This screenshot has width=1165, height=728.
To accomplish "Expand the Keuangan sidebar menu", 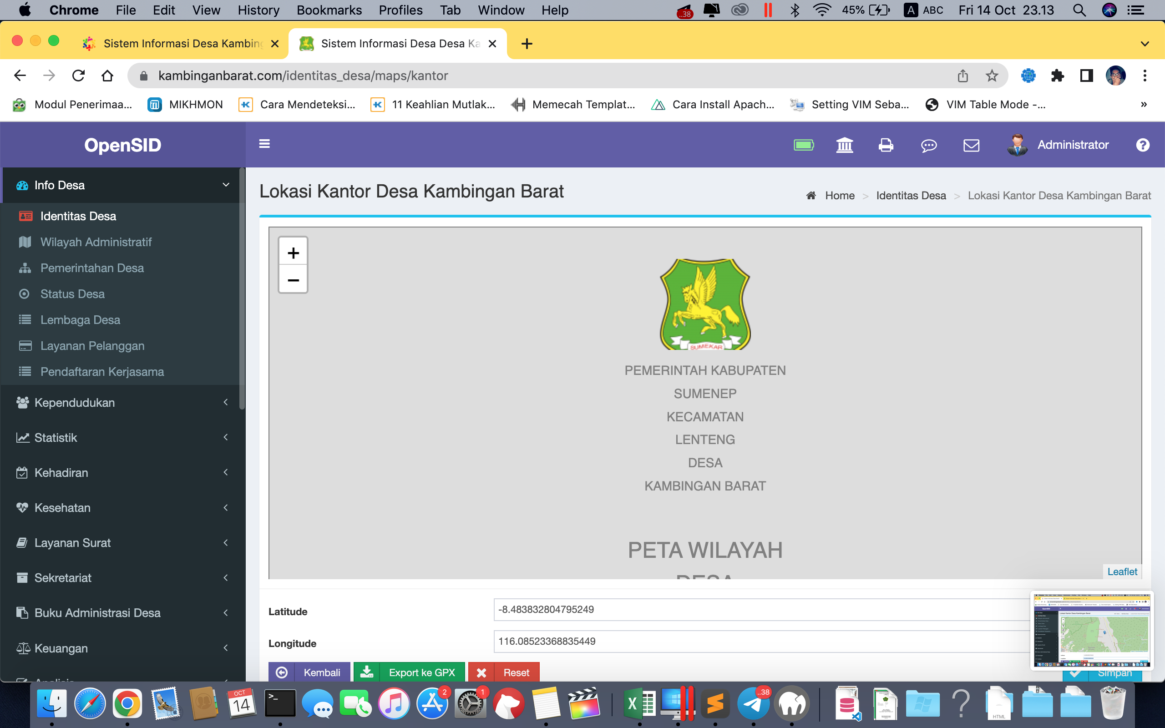I will (60, 648).
